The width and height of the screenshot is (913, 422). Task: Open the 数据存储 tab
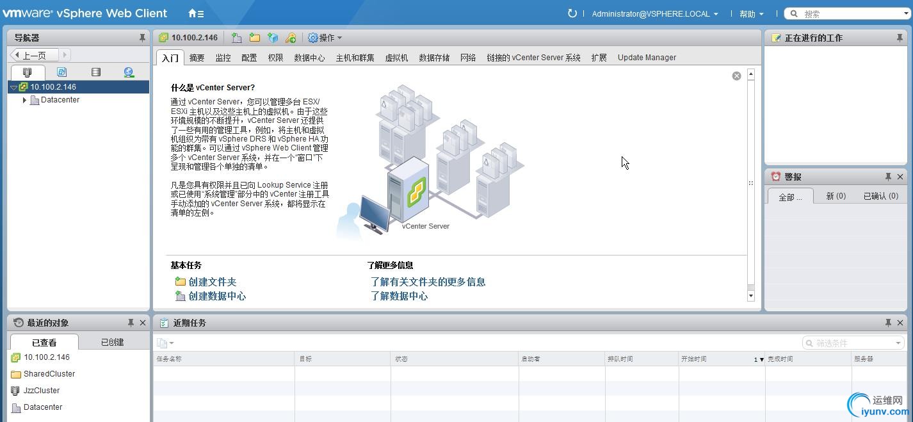(434, 58)
